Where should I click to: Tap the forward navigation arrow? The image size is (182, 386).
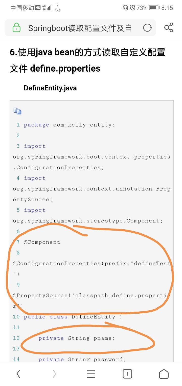54,374
